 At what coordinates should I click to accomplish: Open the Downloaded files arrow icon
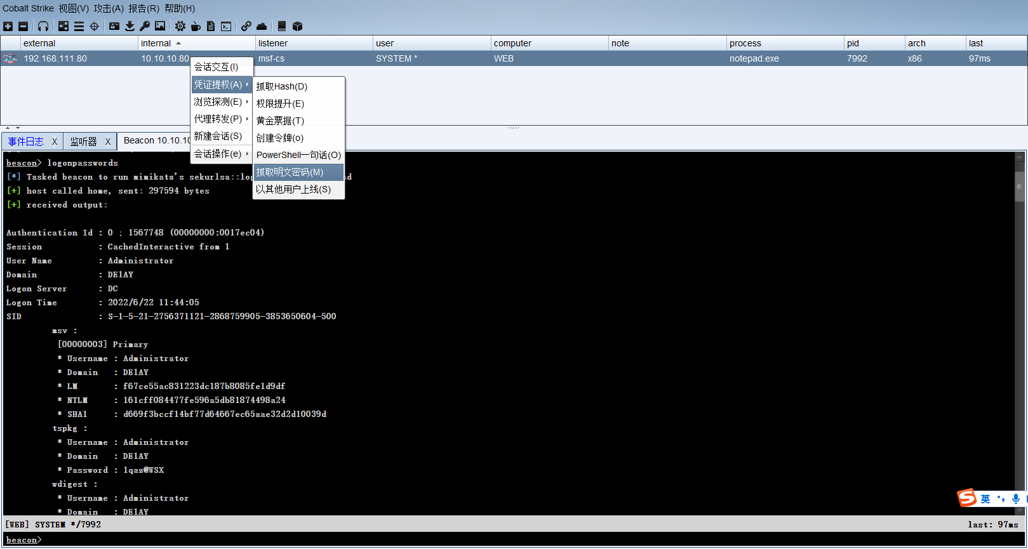point(130,26)
